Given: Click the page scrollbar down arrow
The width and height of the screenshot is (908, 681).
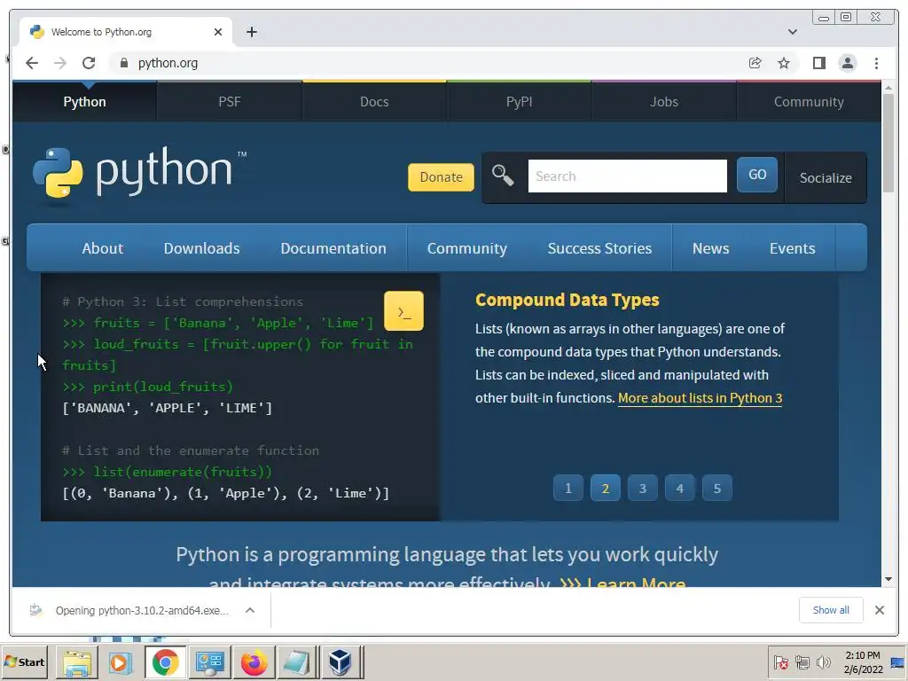Looking at the screenshot, I should click(888, 579).
